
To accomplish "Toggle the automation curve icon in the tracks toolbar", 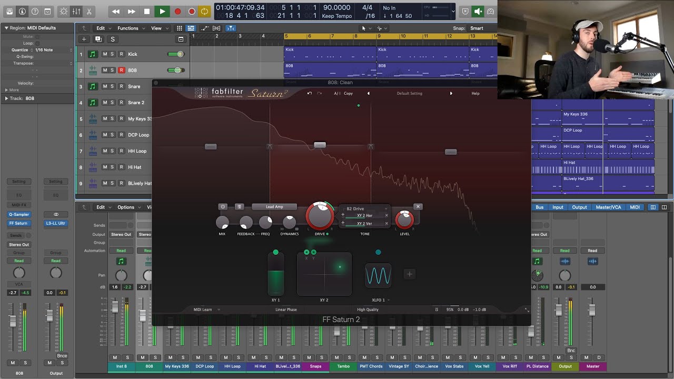I will 205,28.
